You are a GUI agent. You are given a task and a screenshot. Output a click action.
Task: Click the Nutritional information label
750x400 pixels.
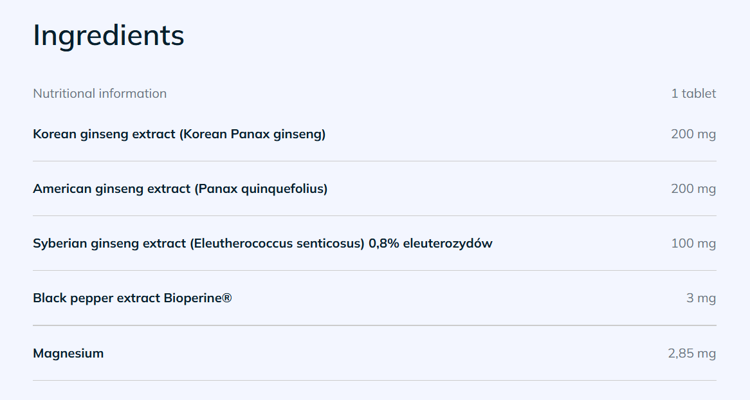point(100,94)
